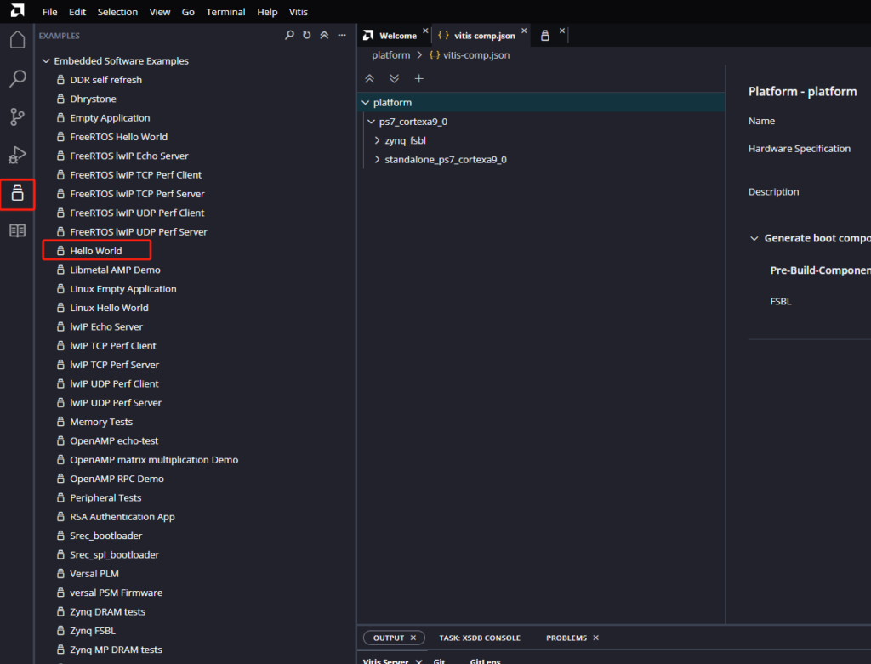Select the lwIP Echo Server example
Image resolution: width=871 pixels, height=664 pixels.
tap(106, 327)
